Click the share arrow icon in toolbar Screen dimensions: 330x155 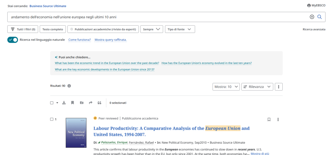click(91, 103)
